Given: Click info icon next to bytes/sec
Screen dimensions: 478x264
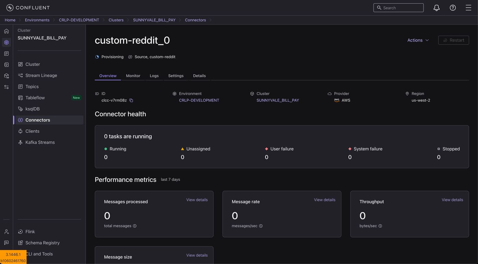Looking at the screenshot, I should (x=380, y=226).
